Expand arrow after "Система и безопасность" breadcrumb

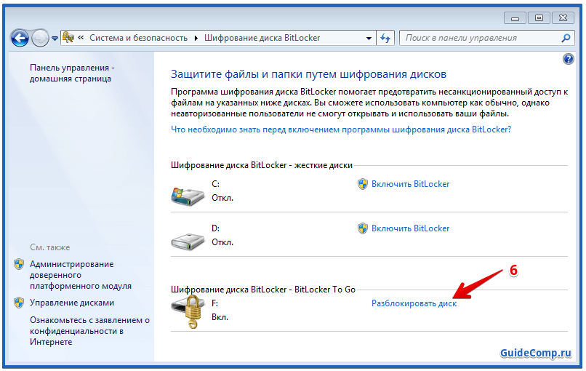click(x=196, y=38)
